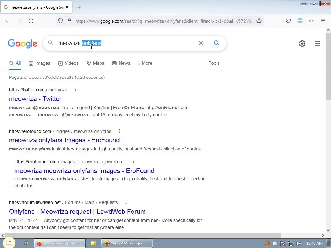Click the Start orb button

(9, 243)
